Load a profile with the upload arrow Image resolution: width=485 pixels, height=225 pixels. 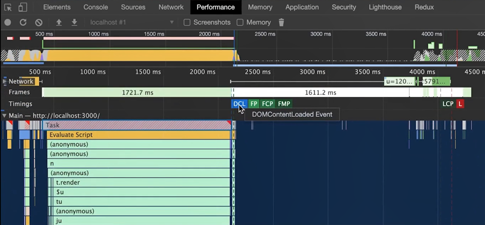[x=59, y=22]
